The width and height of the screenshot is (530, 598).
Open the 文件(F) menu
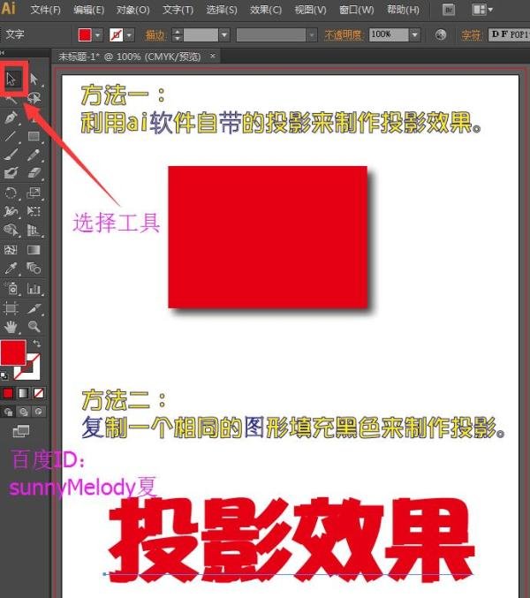45,10
